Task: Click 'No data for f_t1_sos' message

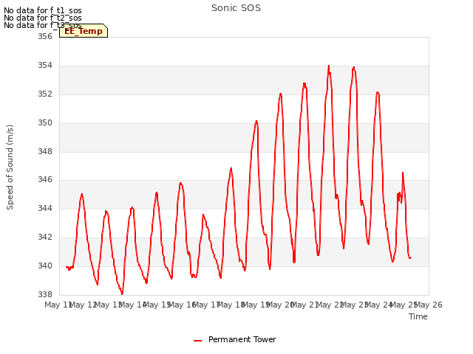Action: [x=43, y=10]
